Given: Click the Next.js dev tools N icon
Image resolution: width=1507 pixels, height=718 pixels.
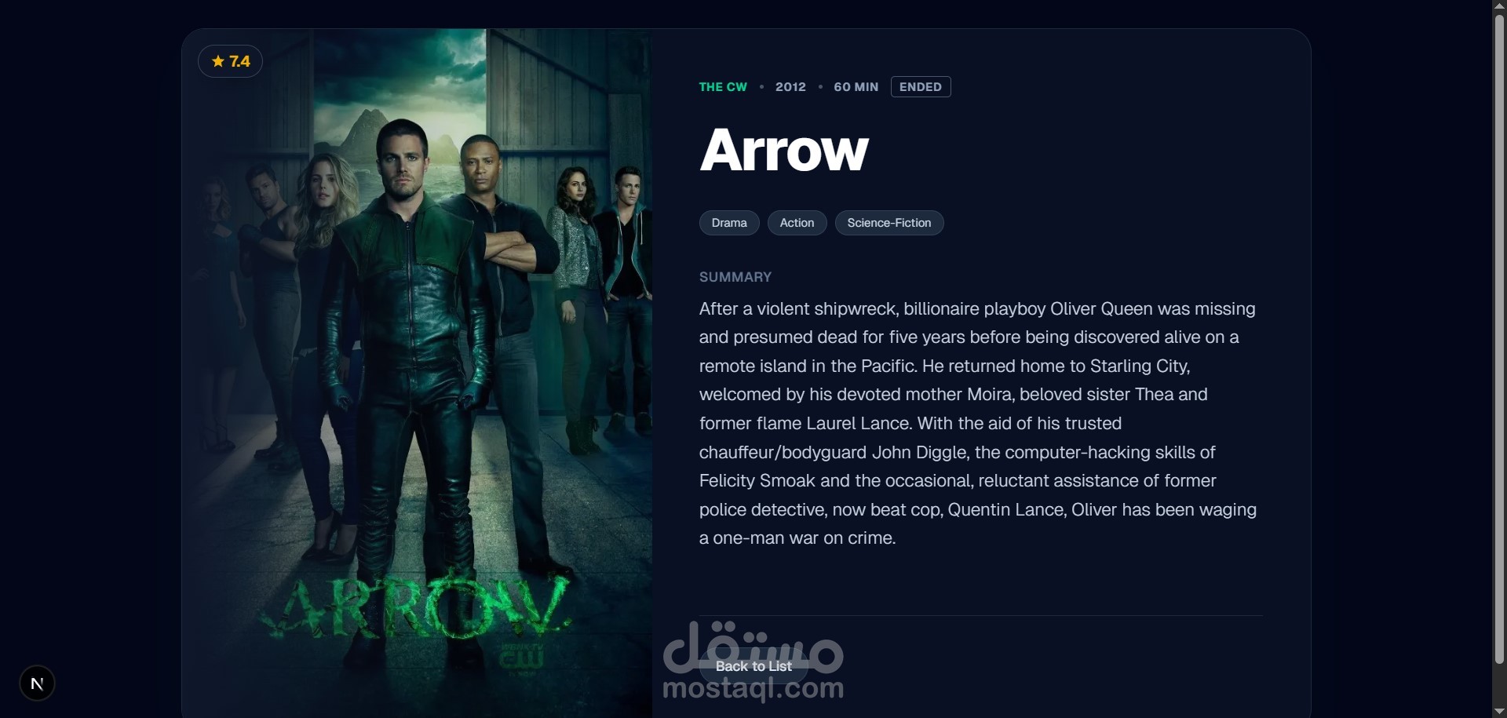Looking at the screenshot, I should coord(37,683).
